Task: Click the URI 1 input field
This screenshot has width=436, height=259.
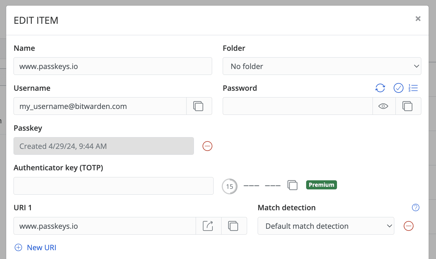Action: click(105, 226)
